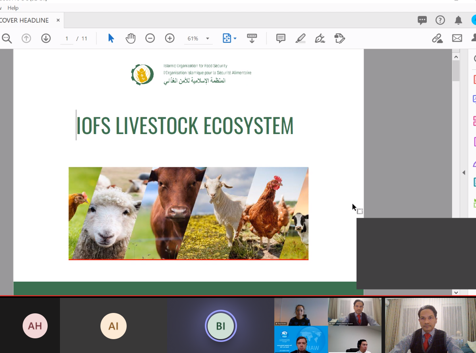This screenshot has height=353, width=476.
Task: Enable scrolling mode keyboard icon
Action: 252,38
